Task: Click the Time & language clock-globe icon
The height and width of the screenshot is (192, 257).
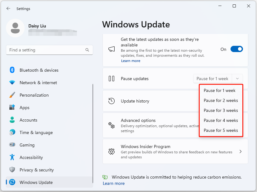Action: pos(12,132)
